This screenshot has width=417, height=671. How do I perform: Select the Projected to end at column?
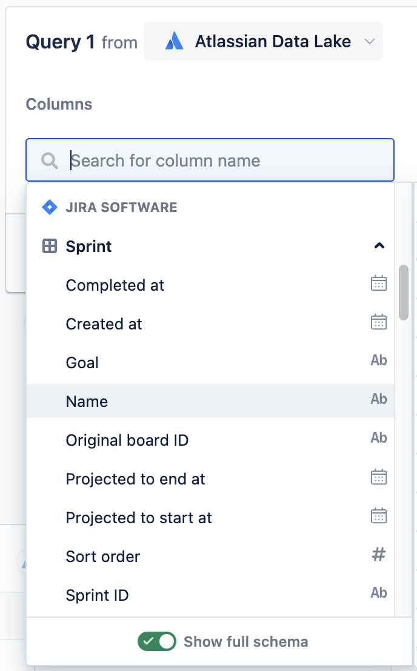point(210,479)
